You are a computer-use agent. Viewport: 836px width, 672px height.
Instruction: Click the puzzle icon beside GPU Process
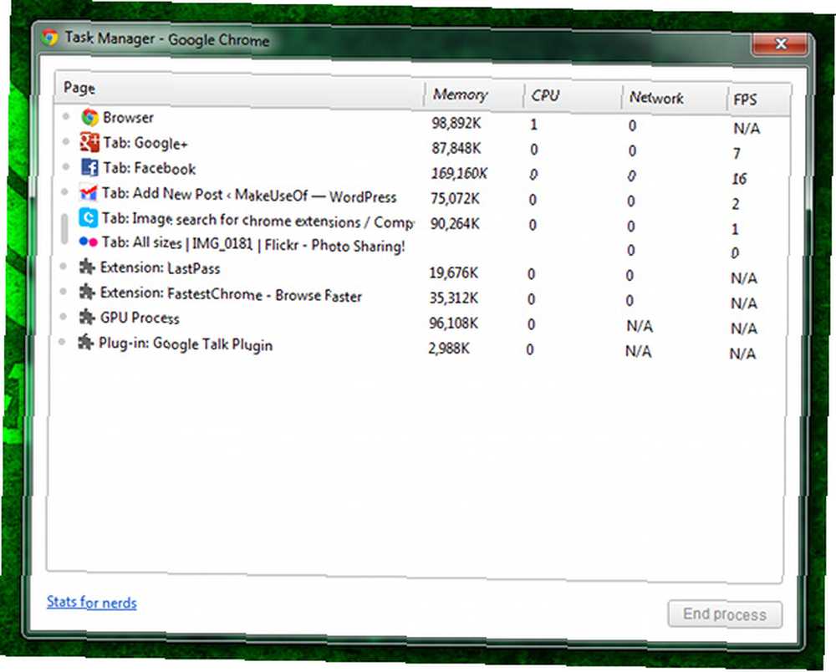point(86,317)
